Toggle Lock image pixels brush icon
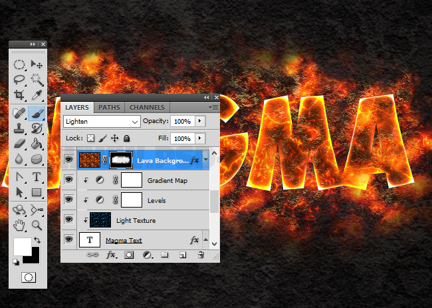This screenshot has width=432, height=308. click(x=102, y=138)
